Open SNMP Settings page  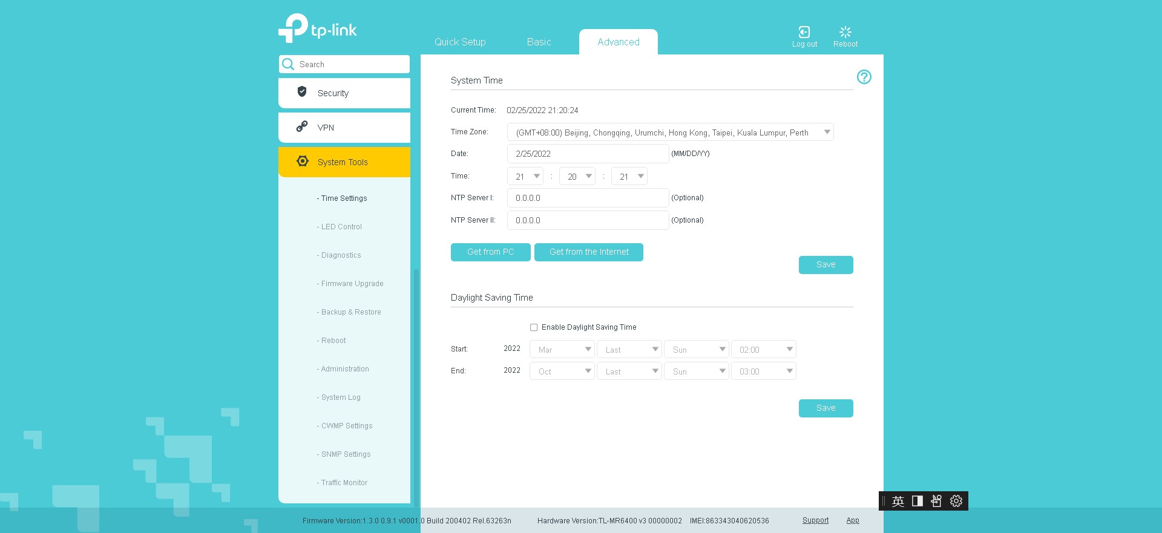344,454
